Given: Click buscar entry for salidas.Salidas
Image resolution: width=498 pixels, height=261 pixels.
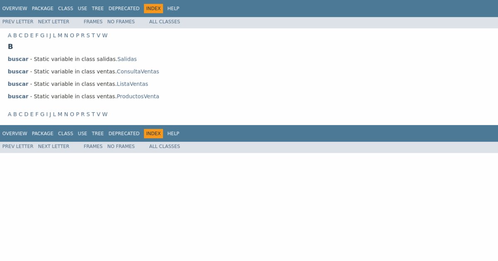Looking at the screenshot, I should click(18, 59).
